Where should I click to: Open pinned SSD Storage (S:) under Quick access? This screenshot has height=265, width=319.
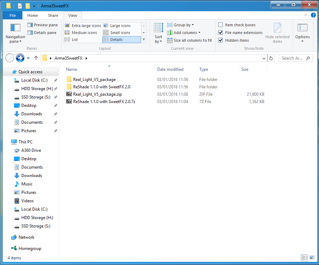[36, 97]
